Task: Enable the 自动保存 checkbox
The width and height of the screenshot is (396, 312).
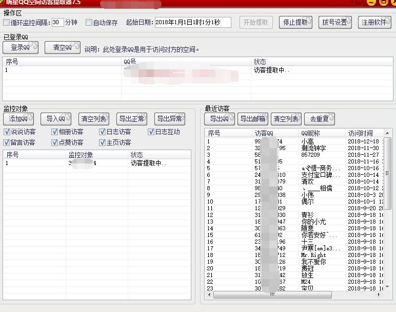Action: (89, 23)
